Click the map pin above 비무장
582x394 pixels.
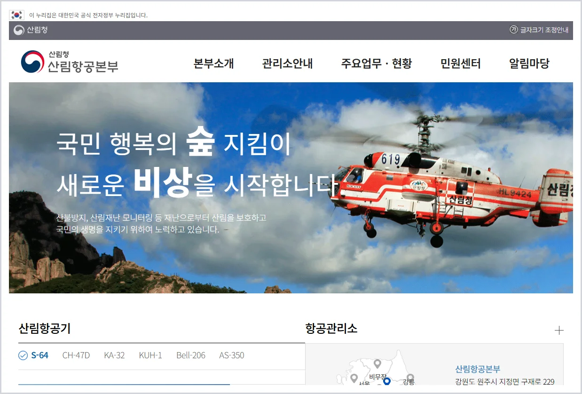pyautogui.click(x=377, y=364)
